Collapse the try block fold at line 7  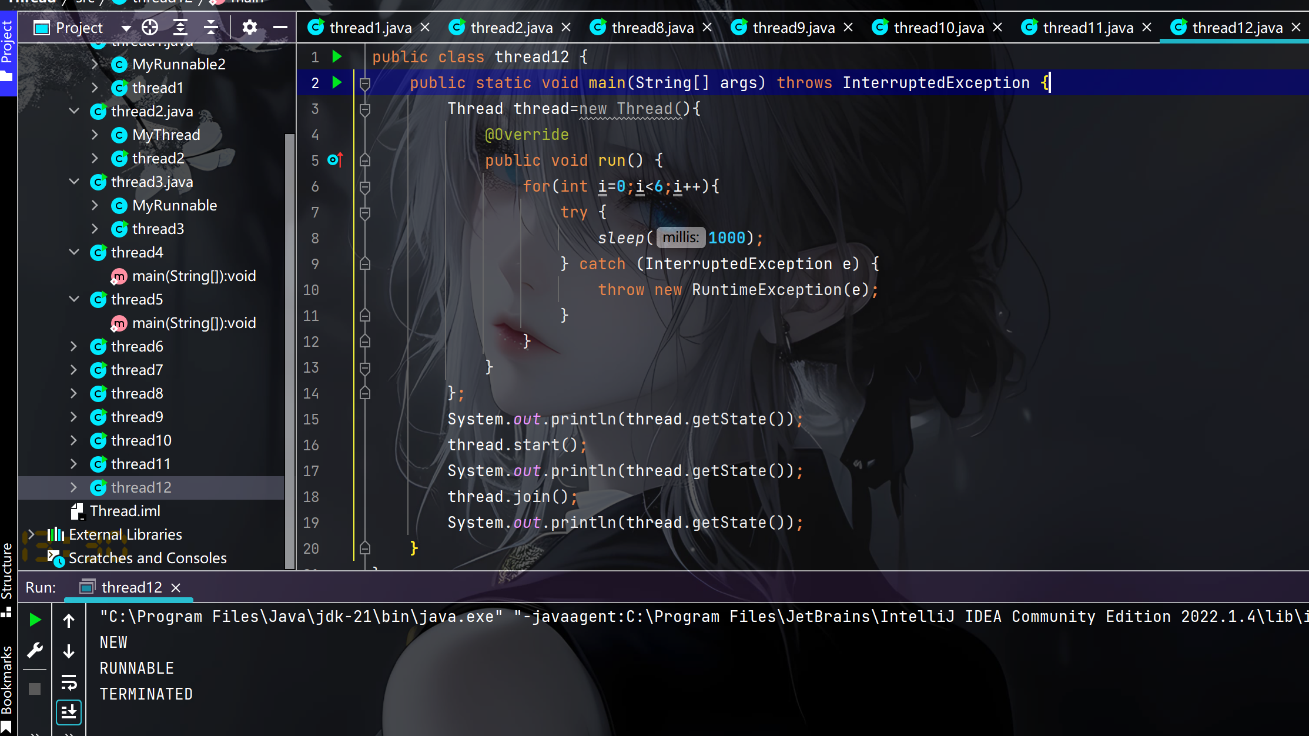pos(365,213)
